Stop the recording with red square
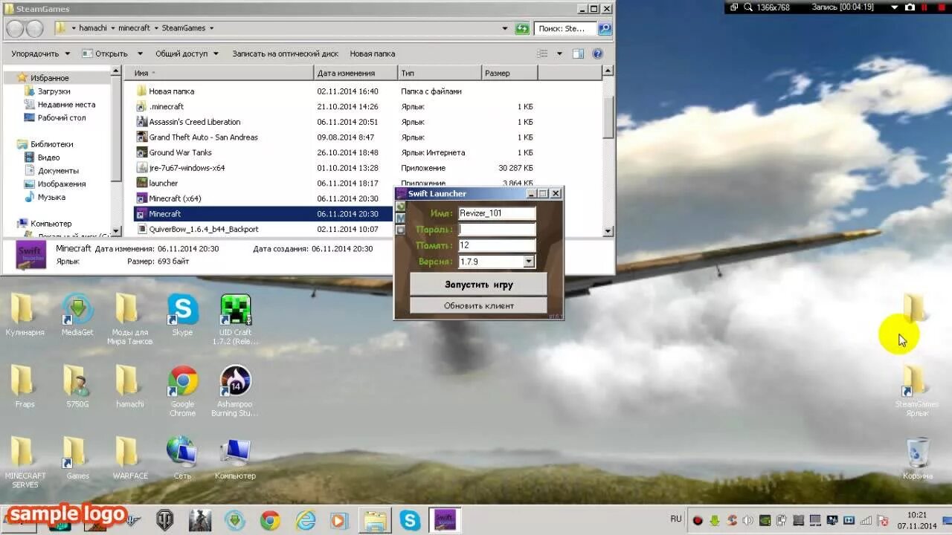The width and height of the screenshot is (952, 535). pos(941,7)
